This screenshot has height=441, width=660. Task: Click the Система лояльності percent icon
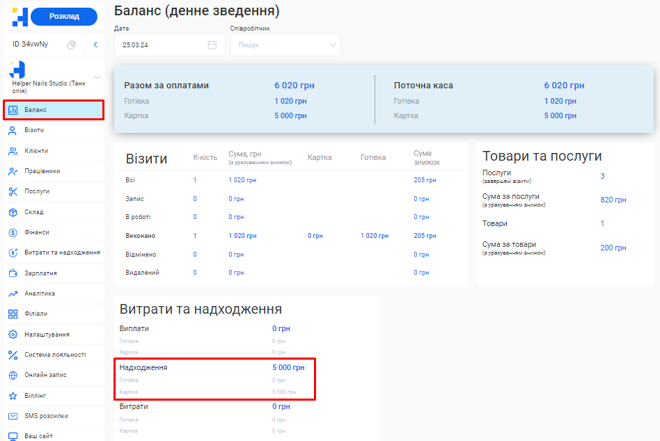point(13,355)
